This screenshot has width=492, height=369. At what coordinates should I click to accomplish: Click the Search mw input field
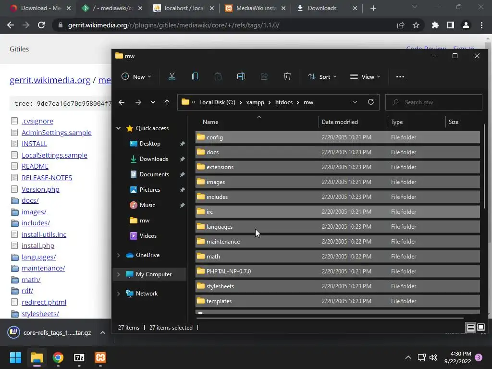434,102
